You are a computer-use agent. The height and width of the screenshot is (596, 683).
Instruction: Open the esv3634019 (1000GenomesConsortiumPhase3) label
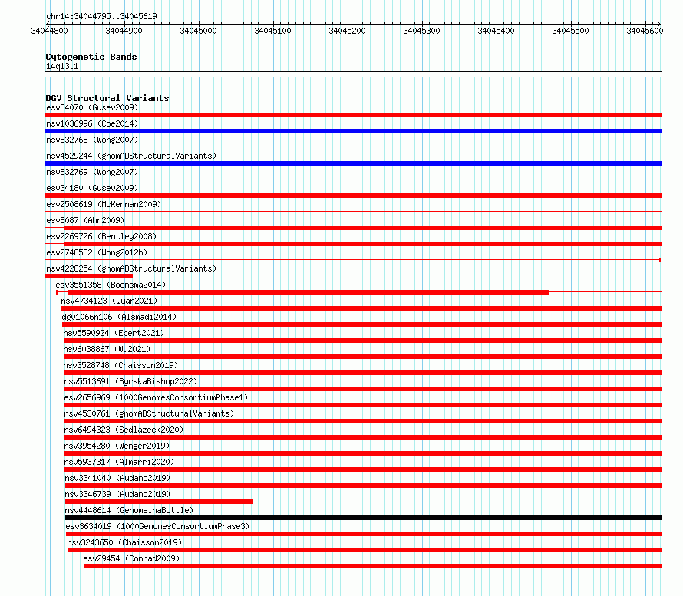[x=157, y=526]
